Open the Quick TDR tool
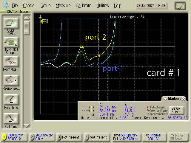Screen dimensions: 191x143 (11, 23)
